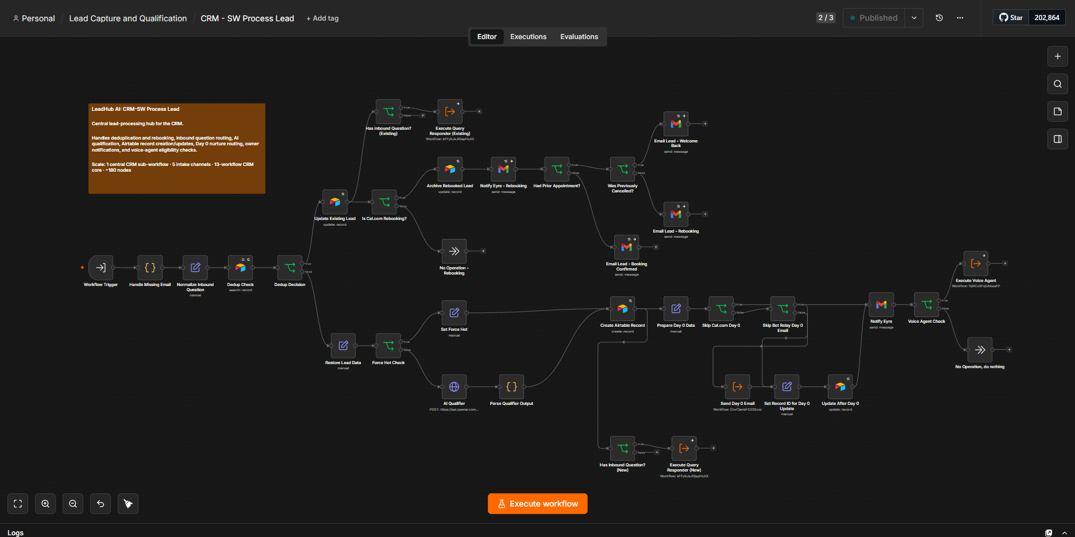Open the GitHub Star button
The image size is (1075, 537).
1011,18
